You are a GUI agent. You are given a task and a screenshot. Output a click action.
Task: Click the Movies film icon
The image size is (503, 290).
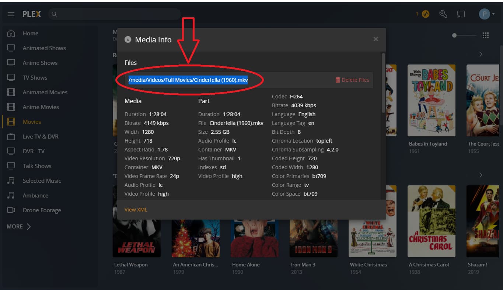11,122
